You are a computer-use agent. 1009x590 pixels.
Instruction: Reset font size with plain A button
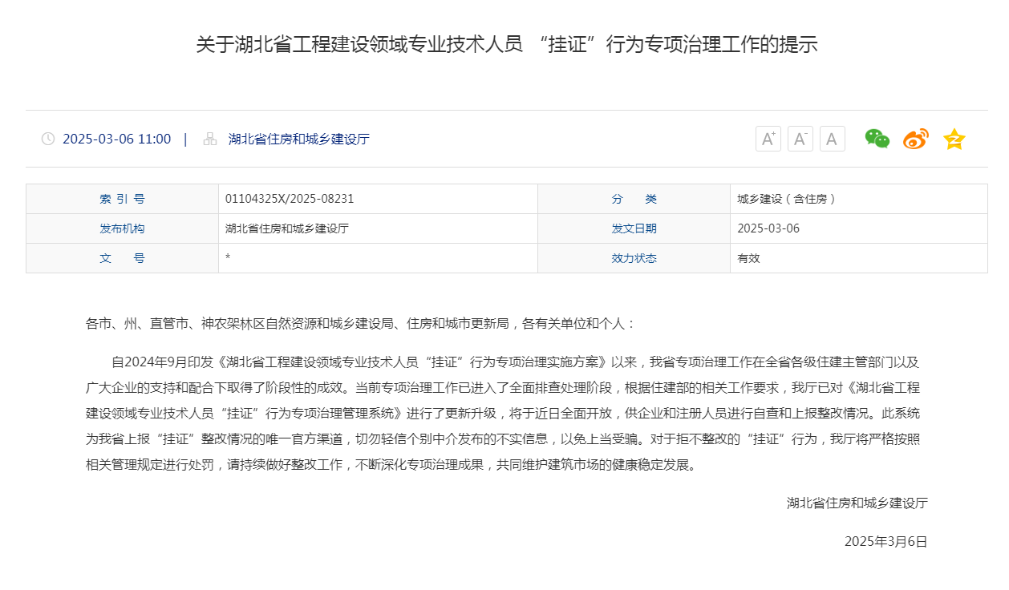click(832, 139)
